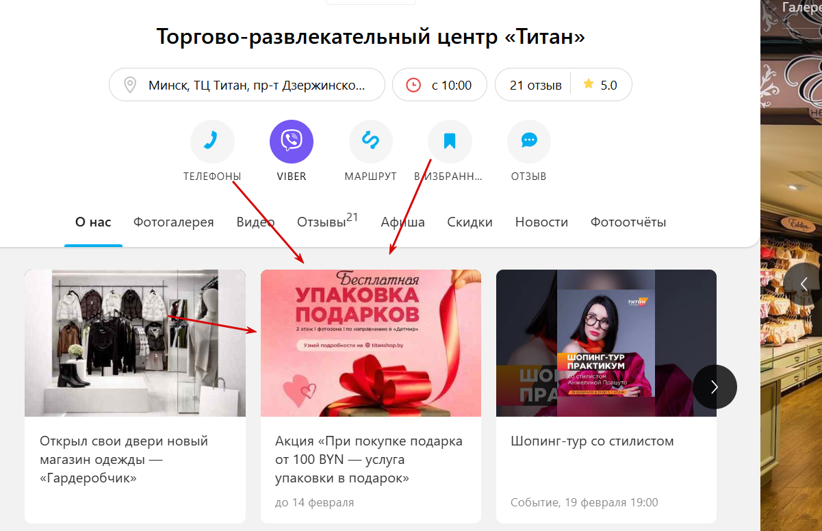Switch to the Фотогалерея tab

(173, 222)
